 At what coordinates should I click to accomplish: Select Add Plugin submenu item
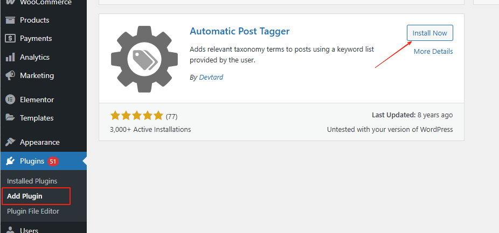pos(24,196)
